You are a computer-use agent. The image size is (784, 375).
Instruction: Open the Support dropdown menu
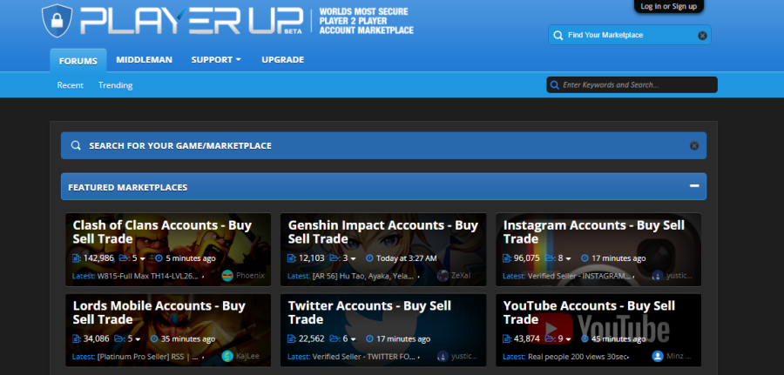[216, 60]
